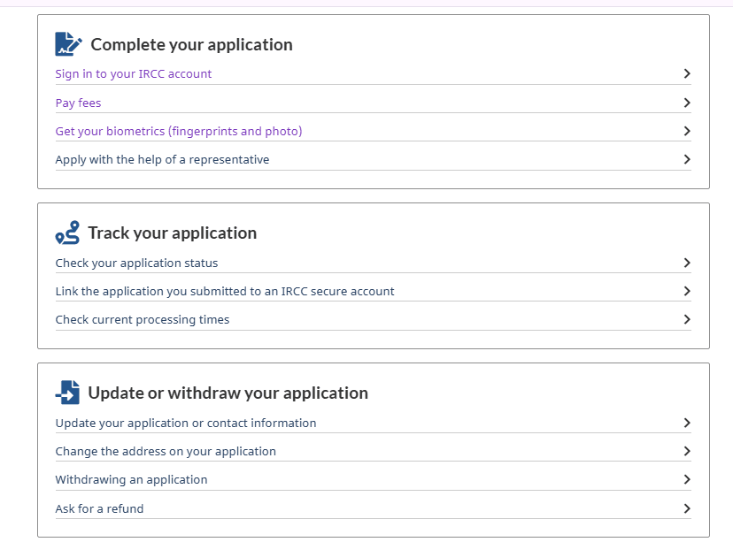Open the Pay fees link
Image resolution: width=733 pixels, height=542 pixels.
[78, 103]
